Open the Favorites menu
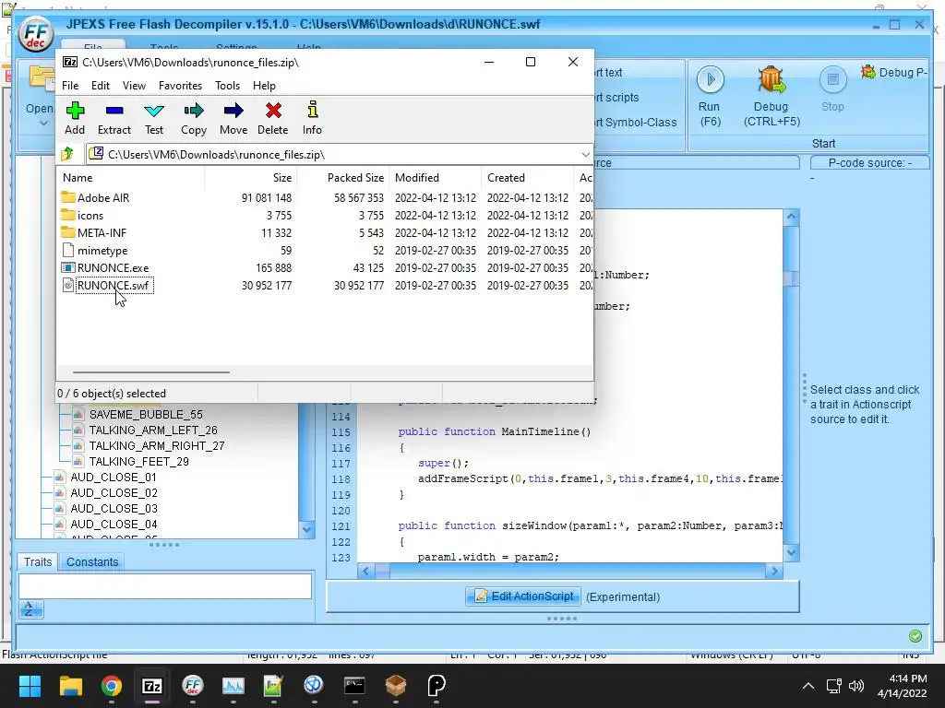 [180, 86]
